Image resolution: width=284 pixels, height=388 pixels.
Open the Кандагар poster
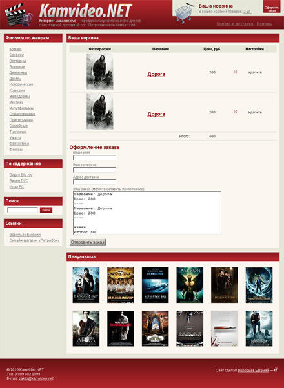[x=121, y=285]
